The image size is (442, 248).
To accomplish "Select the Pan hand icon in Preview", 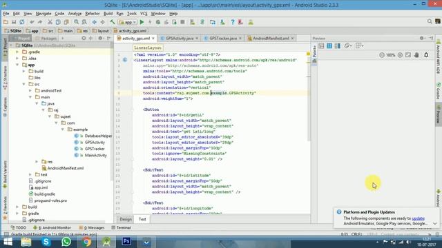I will point(416,55).
